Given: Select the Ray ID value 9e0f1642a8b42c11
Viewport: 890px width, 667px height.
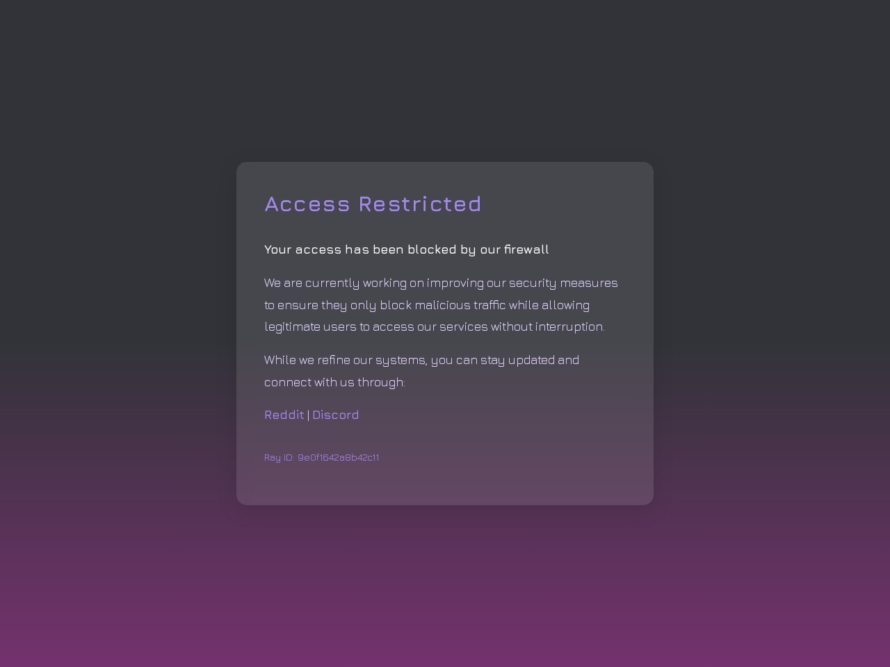Looking at the screenshot, I should tap(338, 457).
